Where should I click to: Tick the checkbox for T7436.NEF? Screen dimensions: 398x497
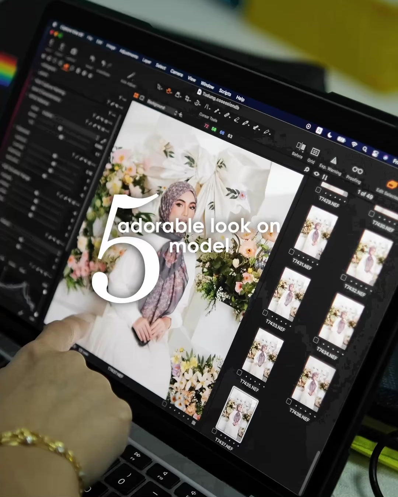[x=289, y=401]
